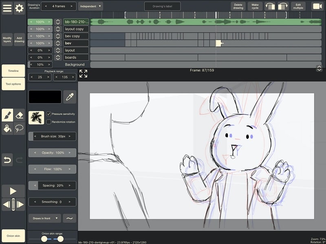Click the Delete drawing button
This screenshot has height=244, width=326.
(238, 6)
